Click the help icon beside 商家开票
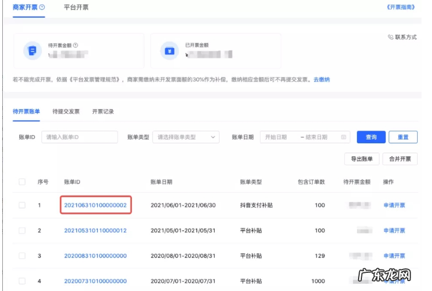This screenshot has width=432, height=291. (x=42, y=7)
